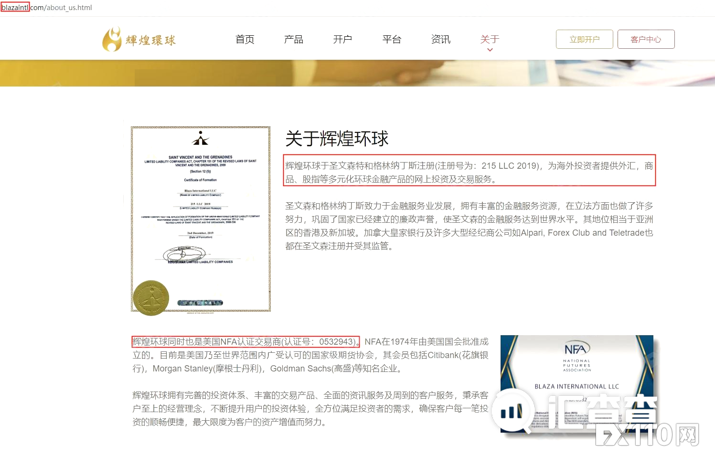The width and height of the screenshot is (715, 458).
Task: Open the NFA Blaza International LLC certificate image
Action: click(x=577, y=384)
